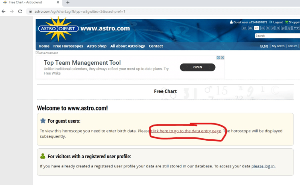Click the planet symbols icon near My Astro

(x=264, y=46)
